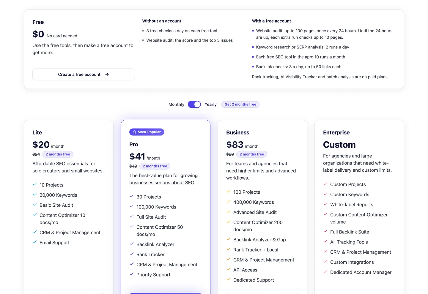The width and height of the screenshot is (428, 294).
Task: Click the Pro plan heading
Action: click(134, 144)
